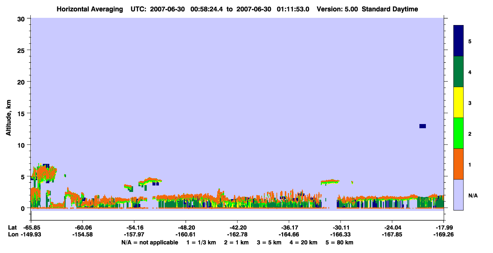Click the latitude value '-42.20'

tap(237, 228)
